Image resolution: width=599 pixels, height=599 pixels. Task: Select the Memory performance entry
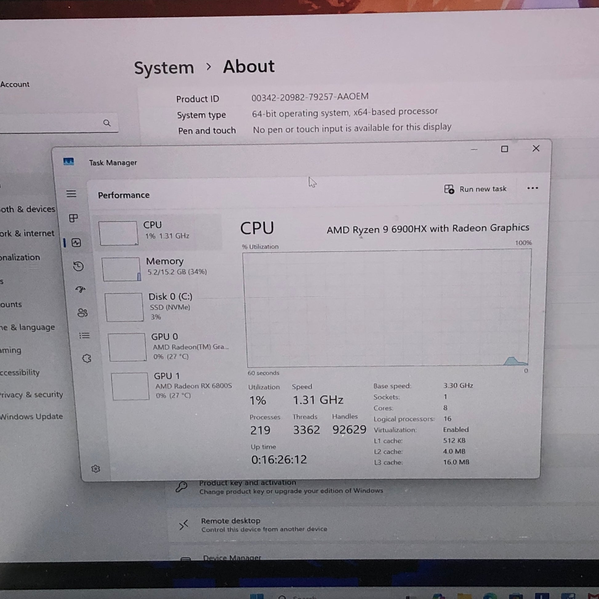pyautogui.click(x=162, y=268)
